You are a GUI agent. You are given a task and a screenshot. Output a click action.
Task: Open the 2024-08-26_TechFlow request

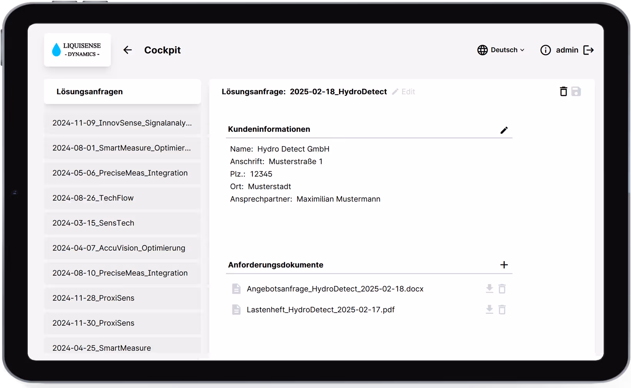pyautogui.click(x=93, y=198)
